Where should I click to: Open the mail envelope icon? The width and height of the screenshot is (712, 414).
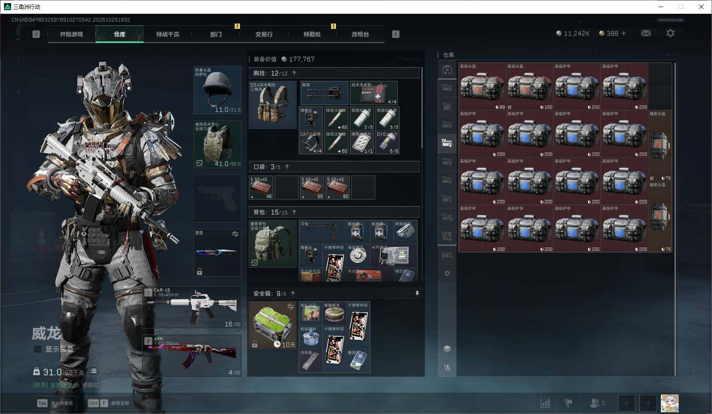coord(646,33)
